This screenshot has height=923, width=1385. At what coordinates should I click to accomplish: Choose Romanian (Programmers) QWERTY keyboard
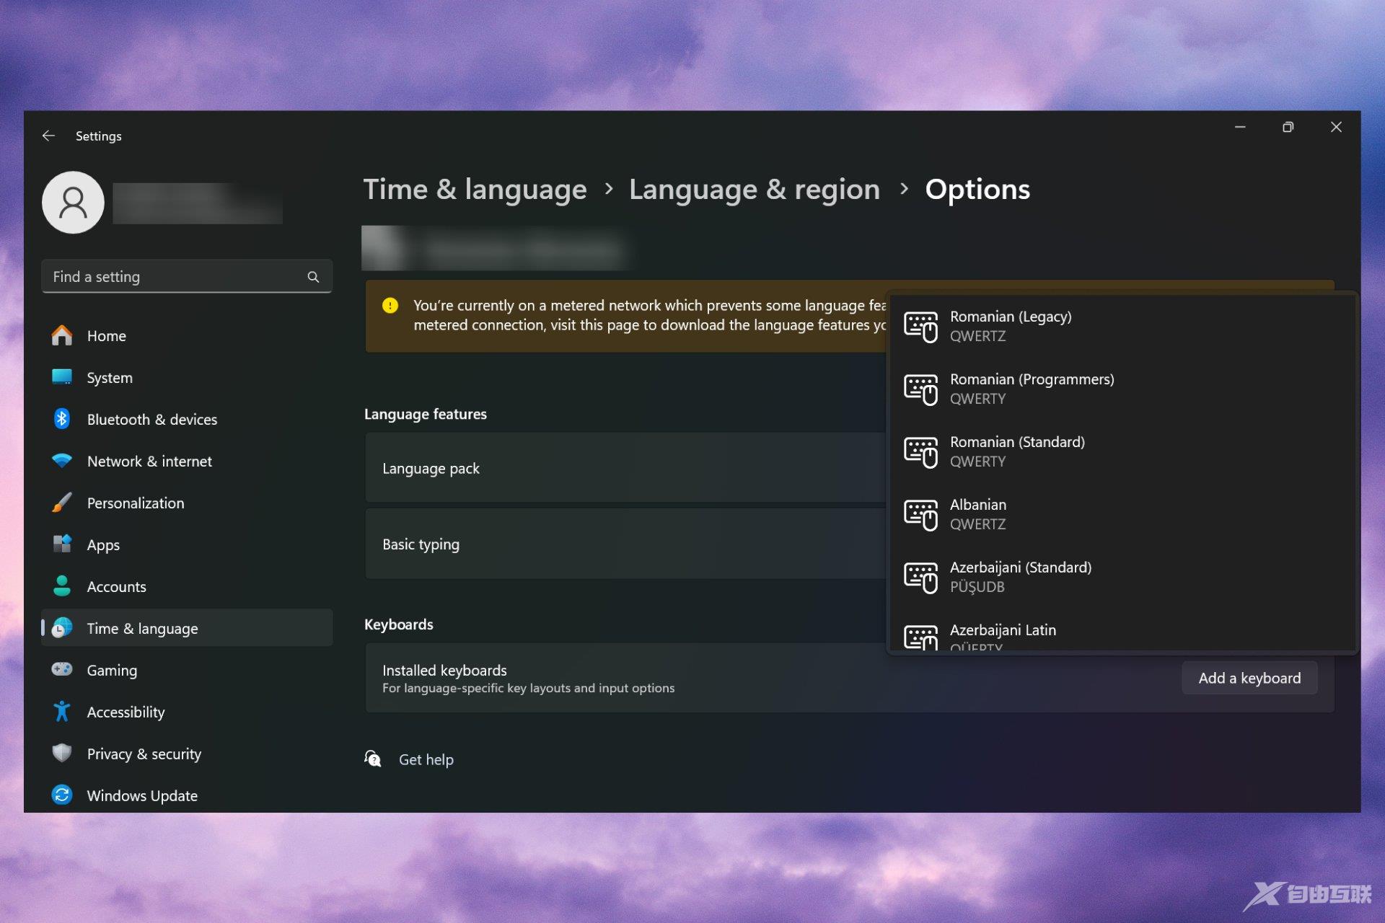coord(1122,389)
